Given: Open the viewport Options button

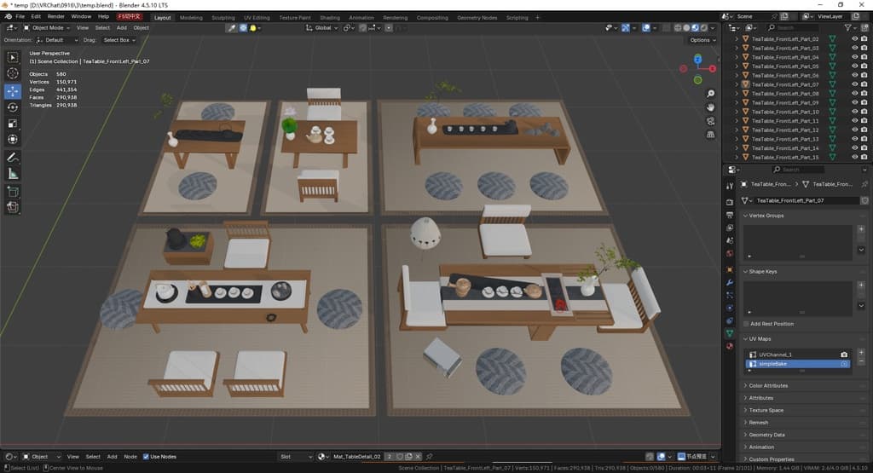Looking at the screenshot, I should (x=702, y=40).
